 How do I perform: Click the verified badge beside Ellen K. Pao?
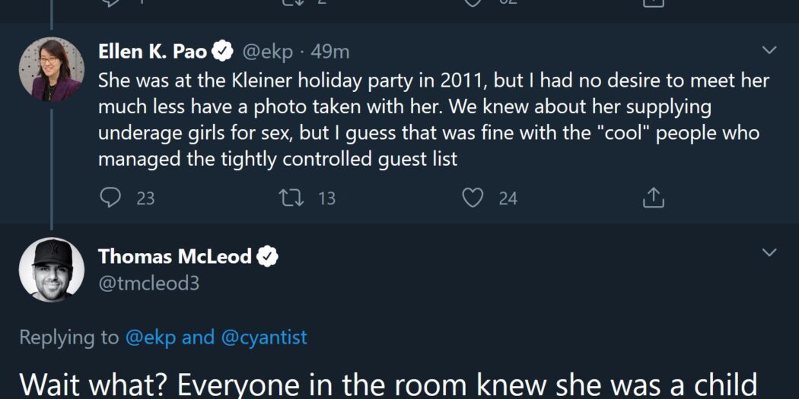[223, 52]
